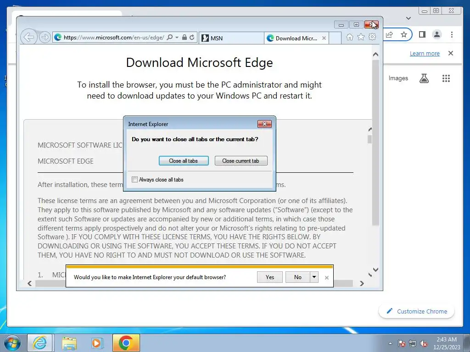Minimize the Internet Explorer window
The width and height of the screenshot is (470, 352).
click(x=341, y=25)
